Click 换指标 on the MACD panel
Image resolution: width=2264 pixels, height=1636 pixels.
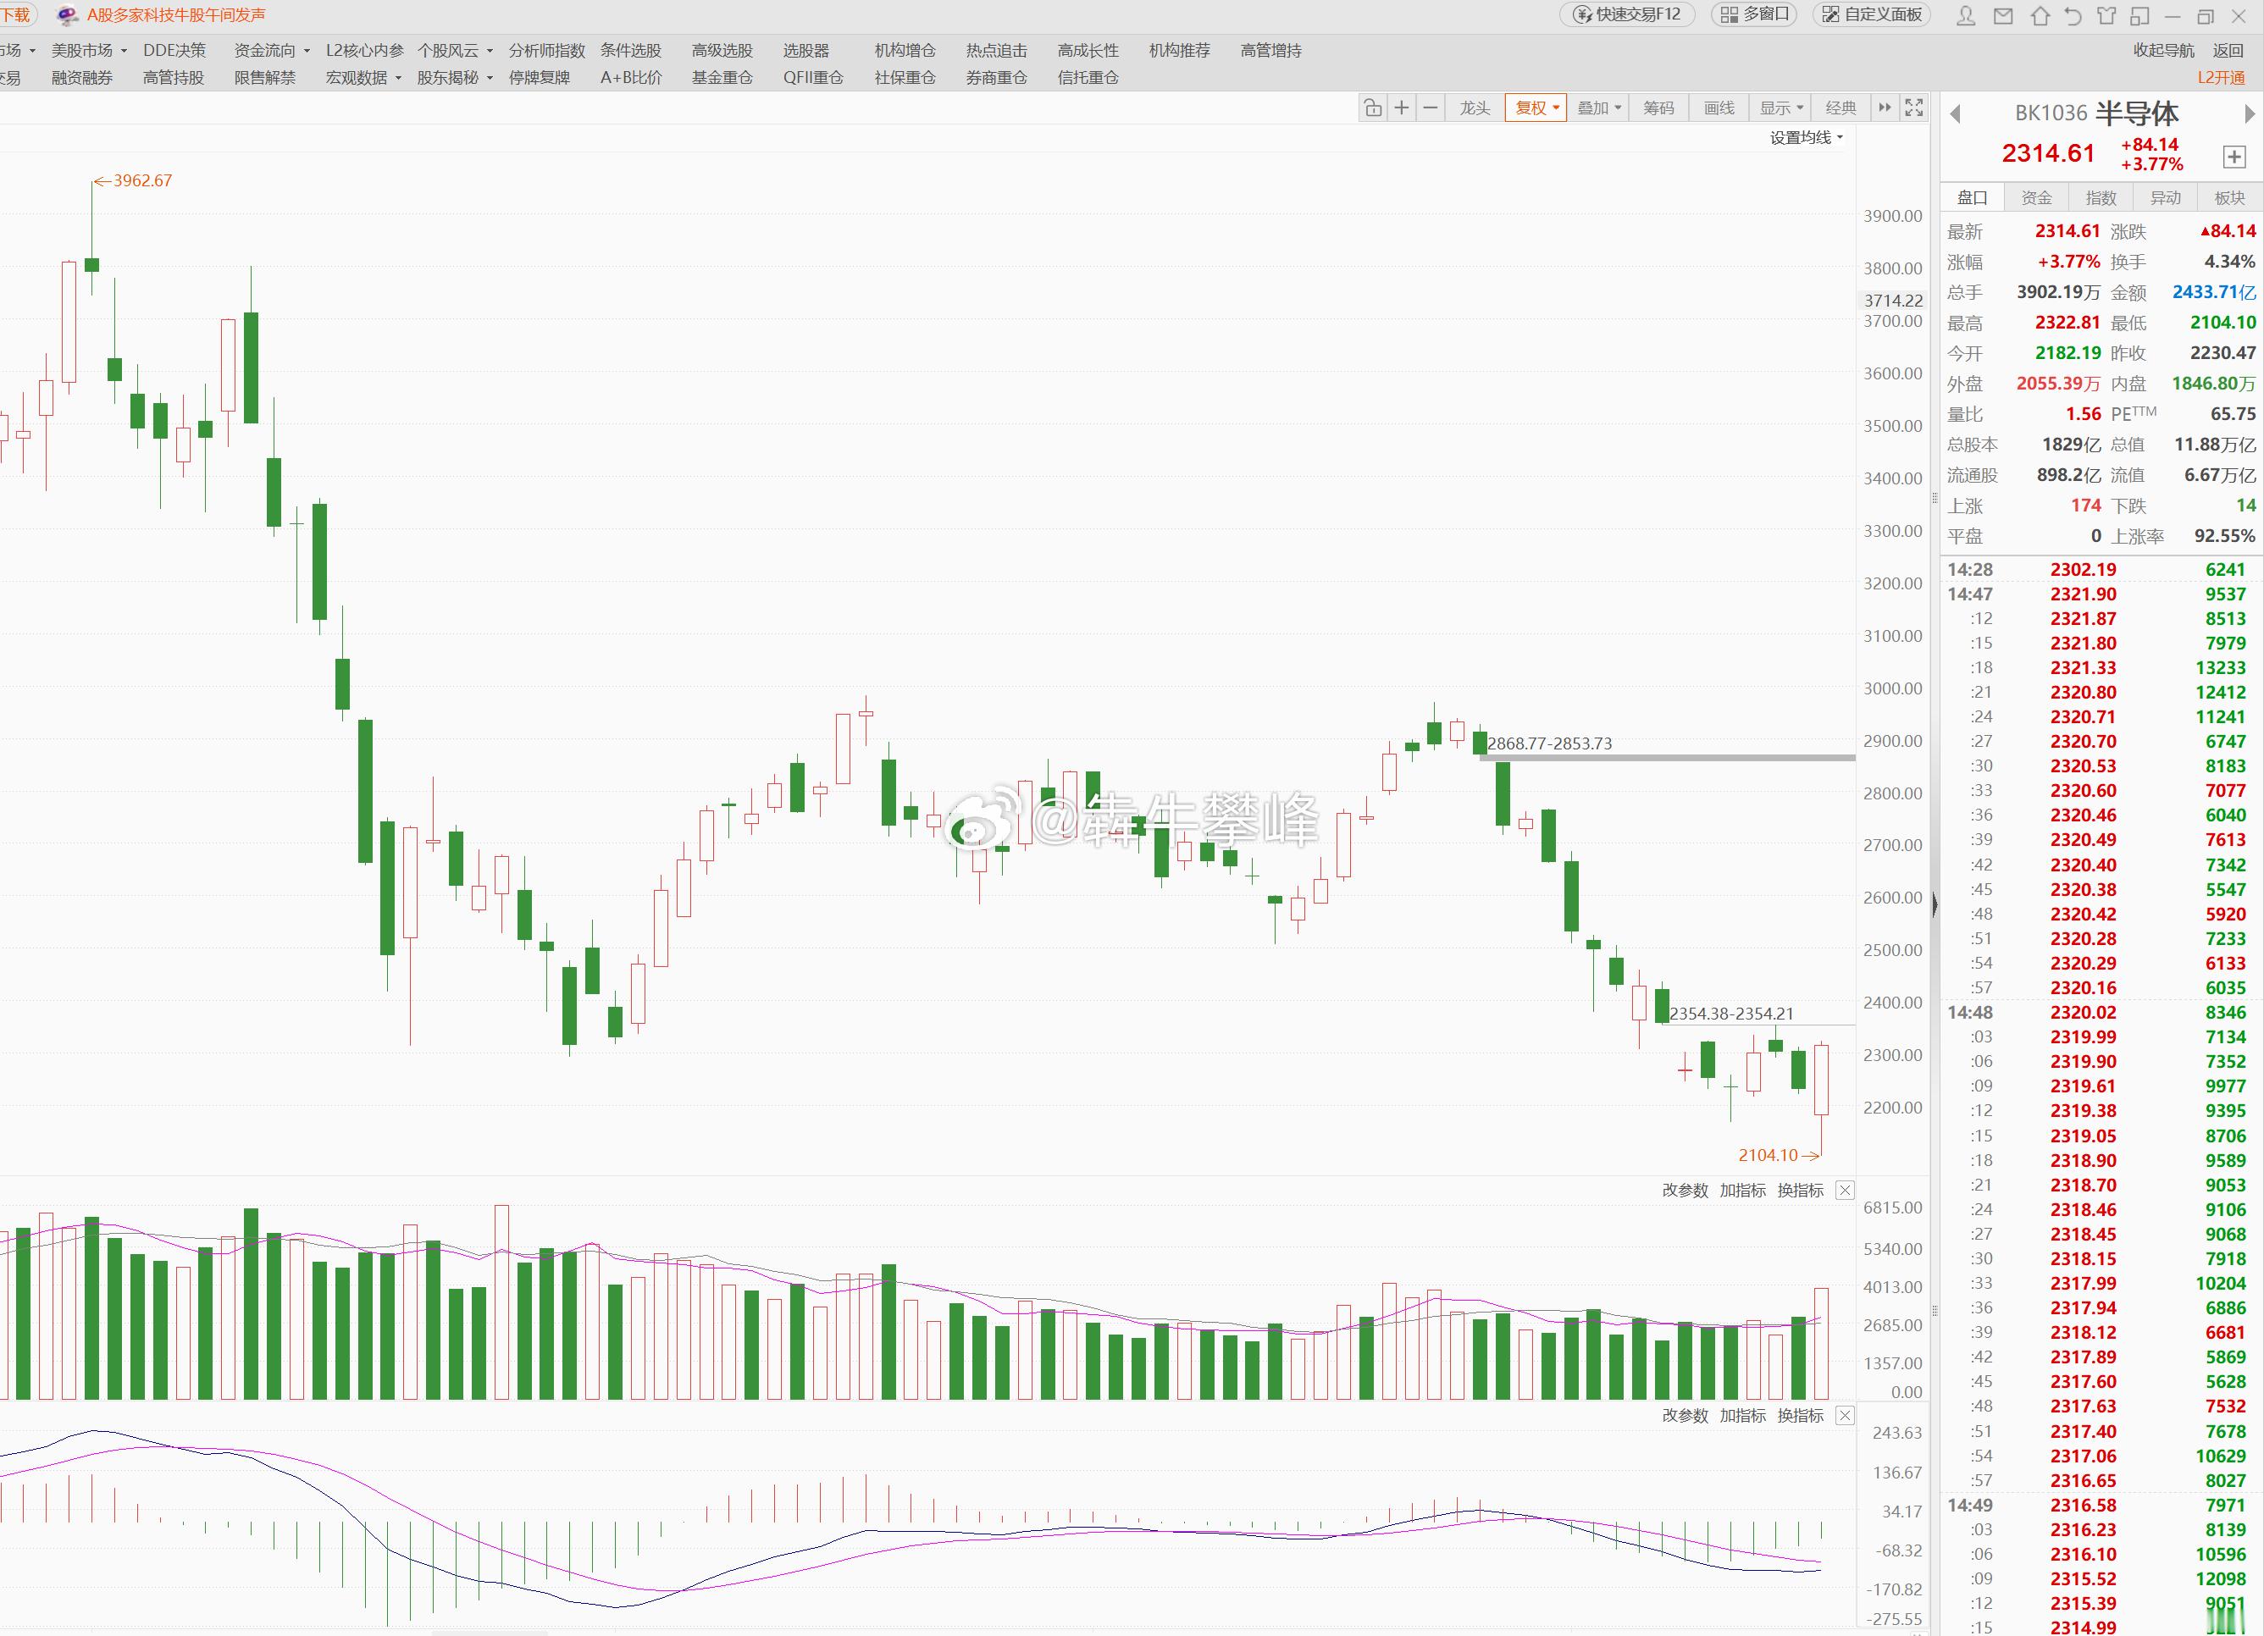click(x=1800, y=1415)
